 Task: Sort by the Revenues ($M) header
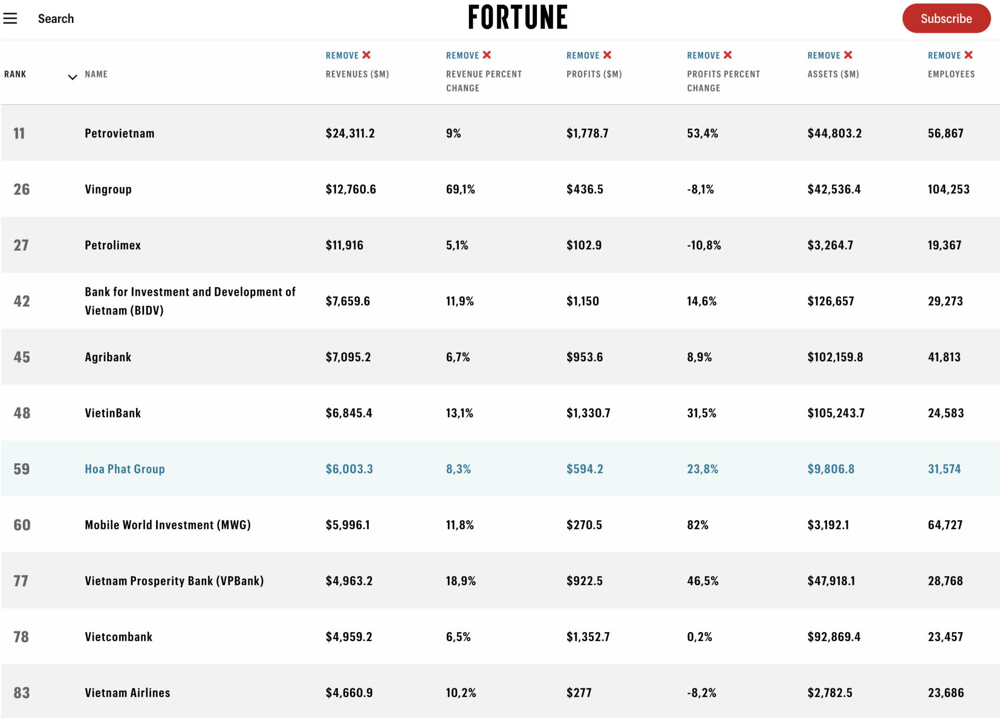point(357,74)
